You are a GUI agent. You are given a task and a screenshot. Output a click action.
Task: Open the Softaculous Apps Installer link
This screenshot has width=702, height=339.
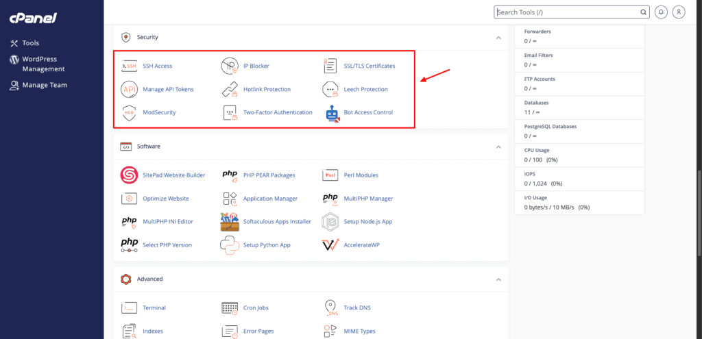click(x=277, y=221)
